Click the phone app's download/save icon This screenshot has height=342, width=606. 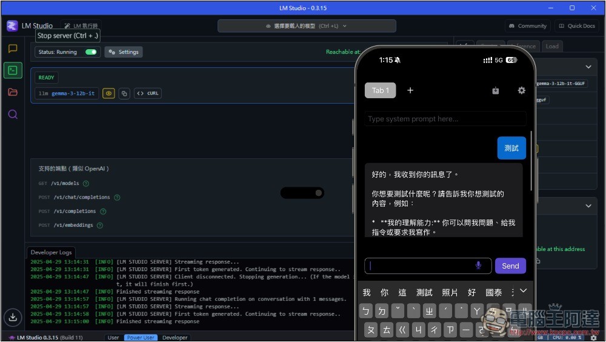pos(496,90)
